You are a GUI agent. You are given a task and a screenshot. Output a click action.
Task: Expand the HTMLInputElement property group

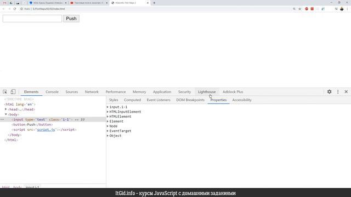(x=107, y=112)
